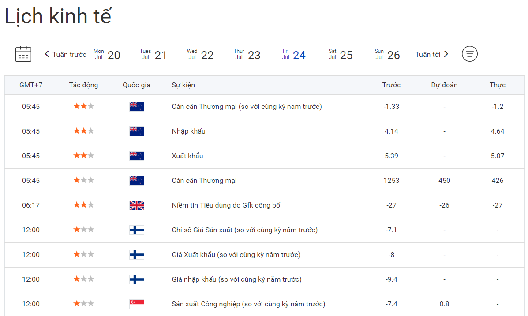Click the Singapore flag icon

(x=137, y=304)
